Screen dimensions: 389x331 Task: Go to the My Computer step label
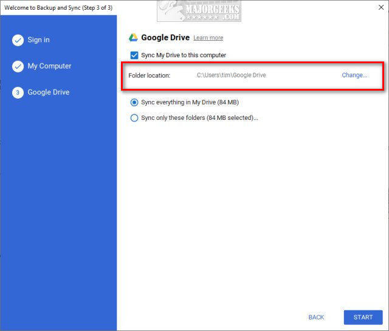(49, 66)
